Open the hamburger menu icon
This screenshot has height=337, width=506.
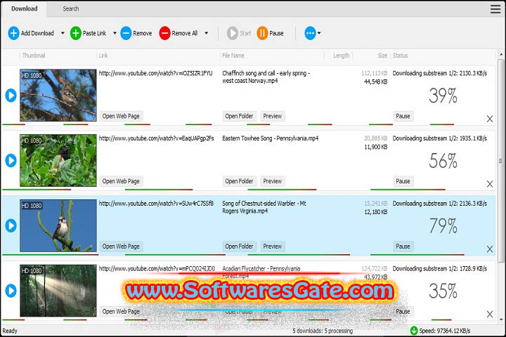pyautogui.click(x=495, y=8)
